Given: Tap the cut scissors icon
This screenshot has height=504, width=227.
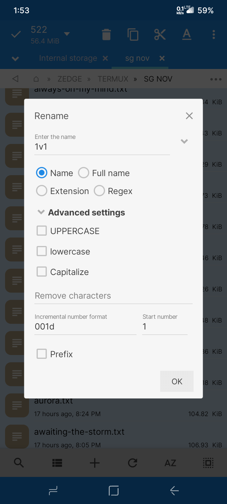Looking at the screenshot, I should (160, 34).
